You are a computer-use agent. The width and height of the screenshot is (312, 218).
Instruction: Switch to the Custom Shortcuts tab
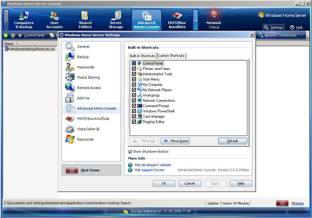point(171,56)
